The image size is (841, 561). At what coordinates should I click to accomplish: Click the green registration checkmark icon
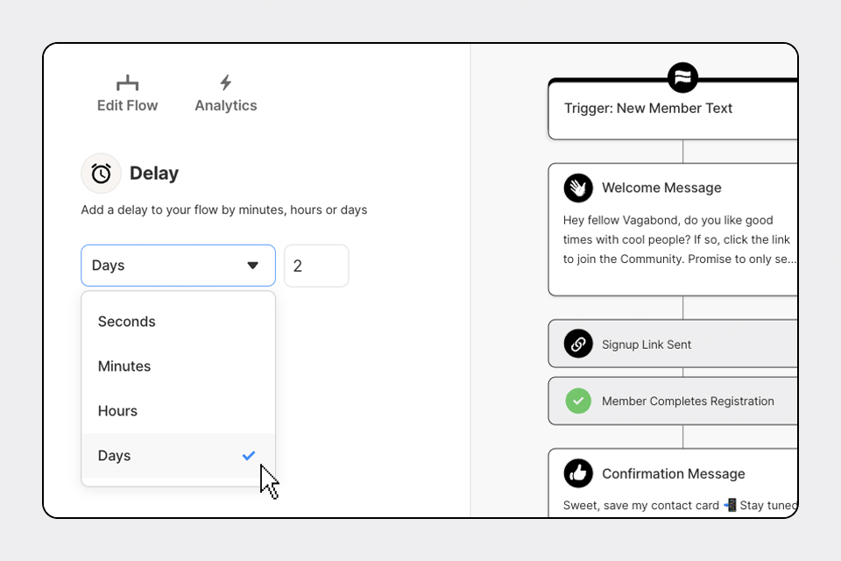(578, 401)
